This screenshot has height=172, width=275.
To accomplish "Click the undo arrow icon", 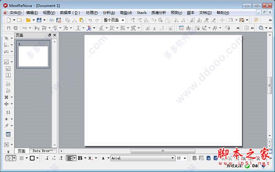I will click(x=90, y=20).
